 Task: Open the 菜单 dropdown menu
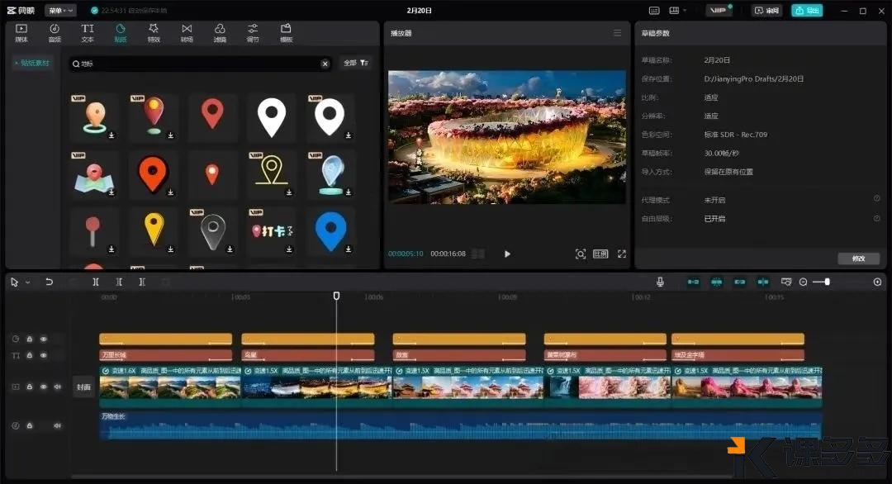tap(59, 11)
